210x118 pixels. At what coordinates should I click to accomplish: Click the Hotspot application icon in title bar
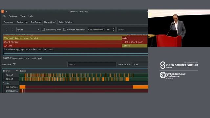point(3,12)
